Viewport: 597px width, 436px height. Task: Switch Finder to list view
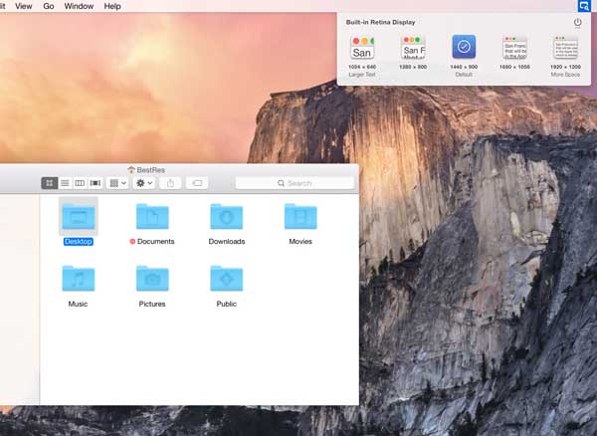[x=65, y=183]
